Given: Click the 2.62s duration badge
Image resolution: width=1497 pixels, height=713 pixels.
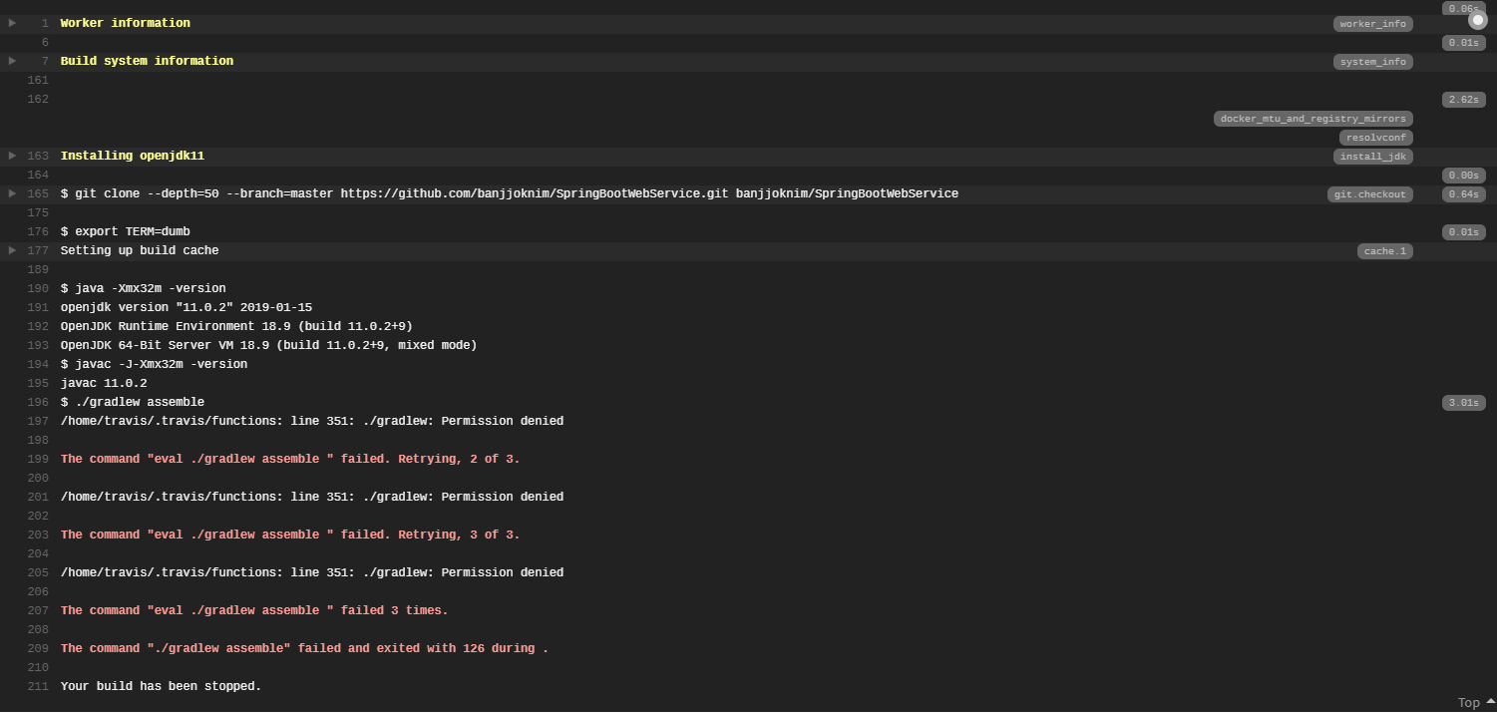Looking at the screenshot, I should [x=1463, y=100].
